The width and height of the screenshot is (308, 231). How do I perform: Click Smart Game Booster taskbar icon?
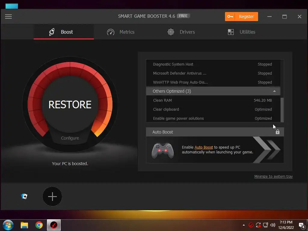click(54, 225)
